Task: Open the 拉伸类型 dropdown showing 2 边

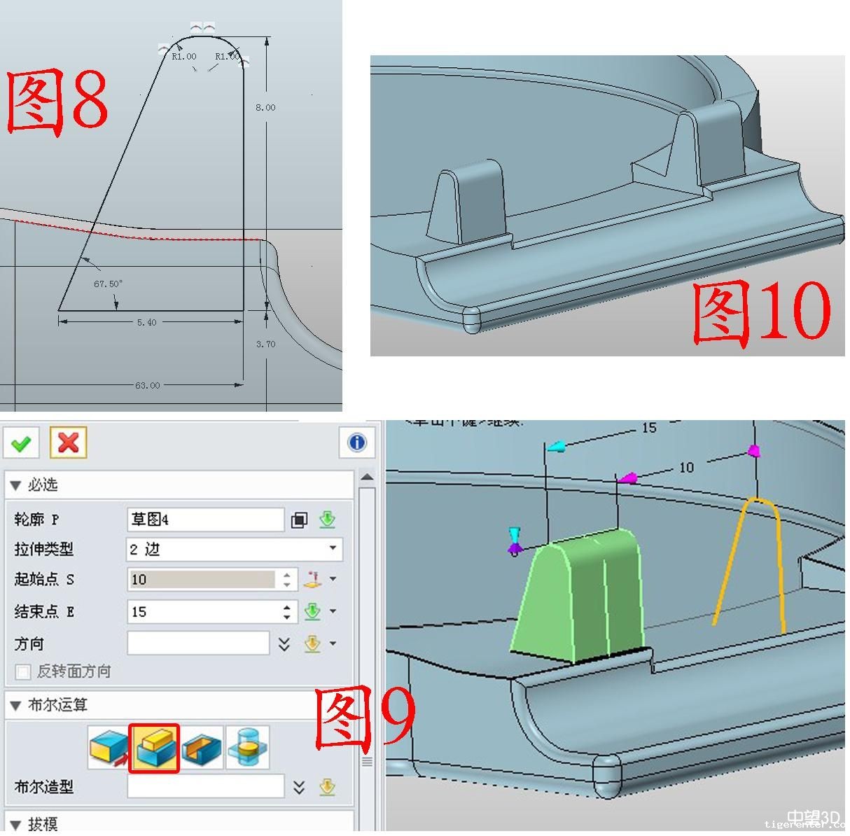Action: (234, 549)
